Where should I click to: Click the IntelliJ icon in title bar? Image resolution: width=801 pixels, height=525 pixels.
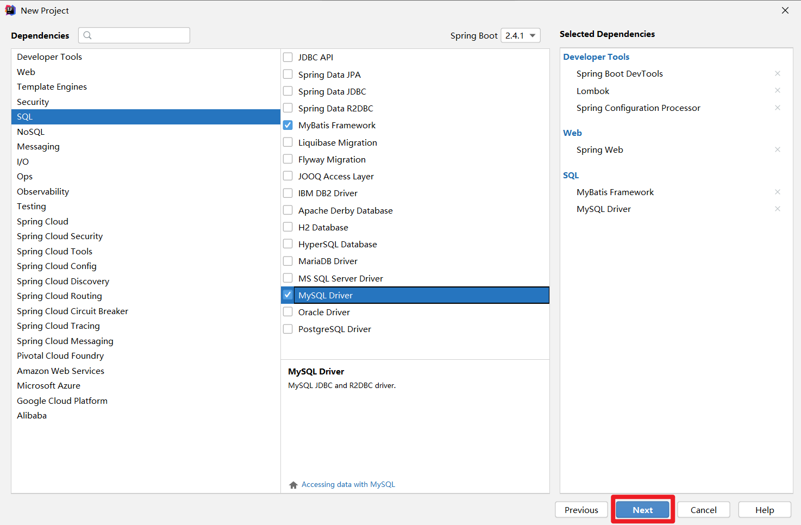(10, 10)
